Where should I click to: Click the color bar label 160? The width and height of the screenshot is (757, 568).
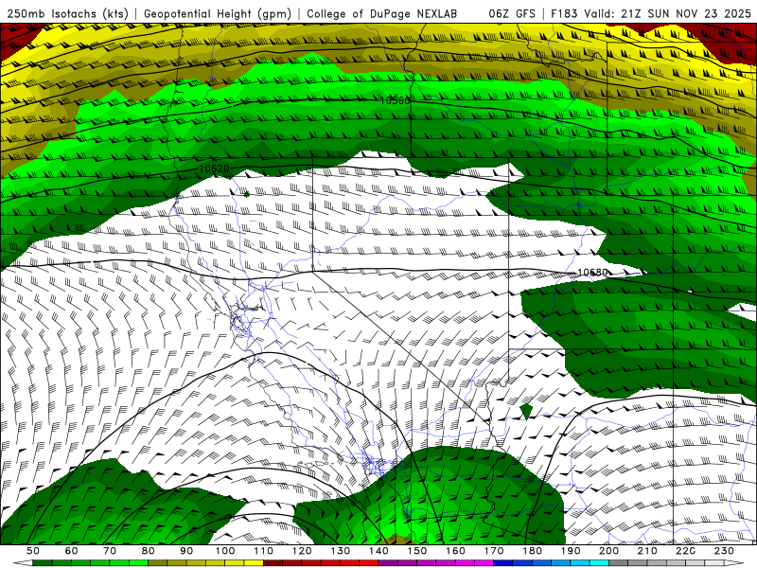click(x=455, y=551)
